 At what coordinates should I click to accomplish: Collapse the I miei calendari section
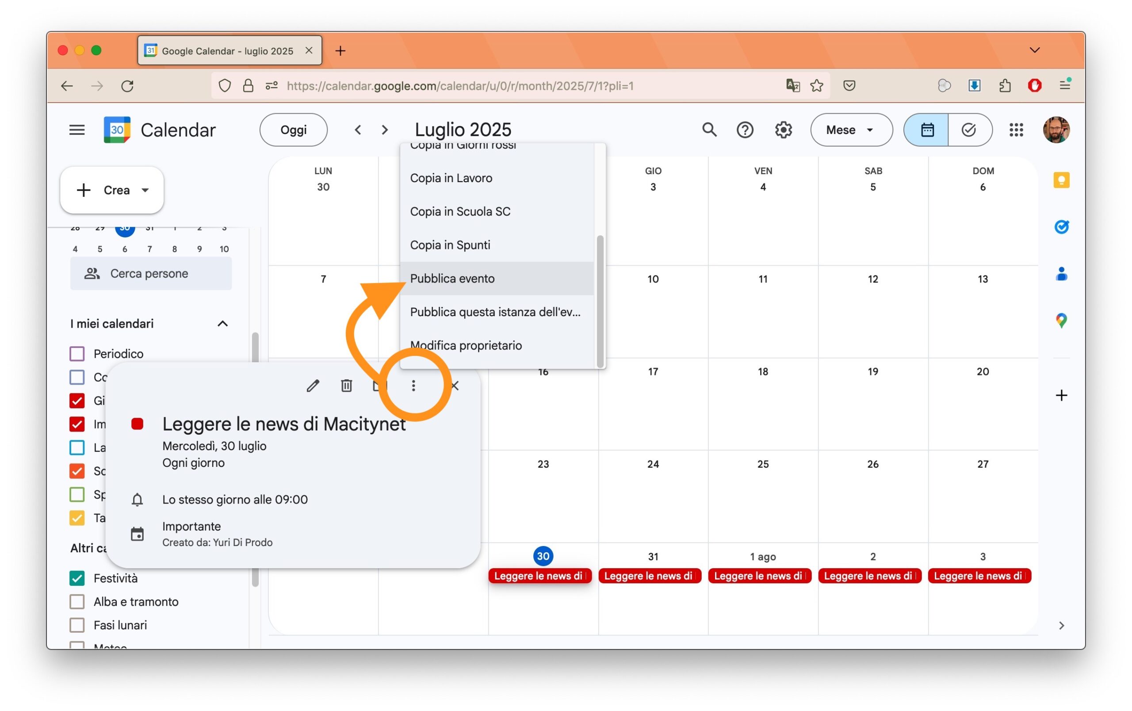point(222,324)
